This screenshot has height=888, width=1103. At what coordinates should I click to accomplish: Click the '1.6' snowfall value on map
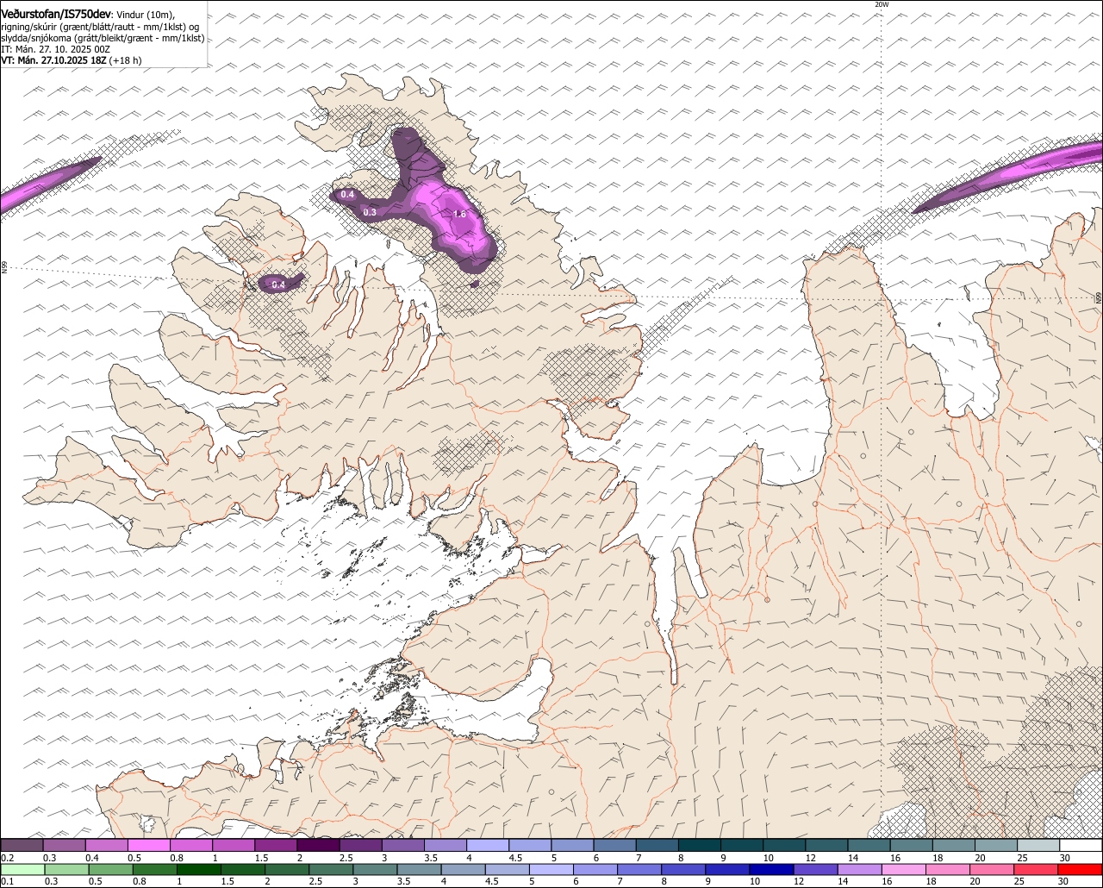(459, 214)
